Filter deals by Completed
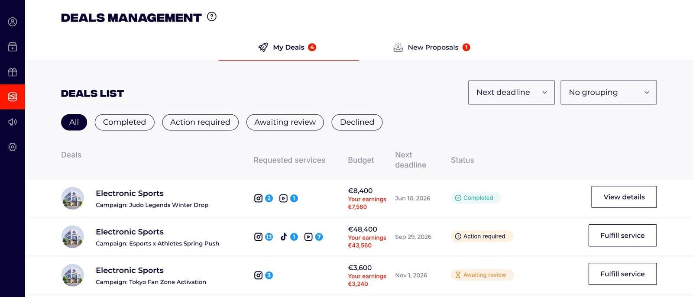Image resolution: width=693 pixels, height=297 pixels. [124, 122]
